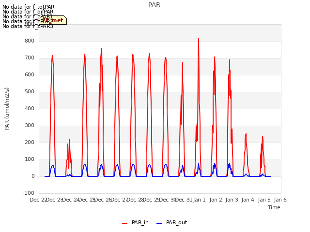This screenshot has width=310, height=232.
Task: Click the -100 y-axis tick label
Action: tap(29, 193)
